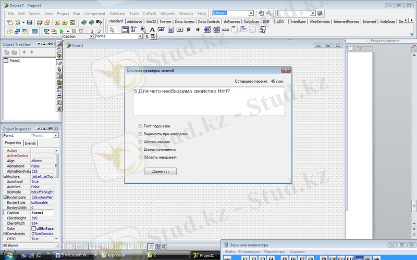Select the MainMenu component icon
This screenshot has width=417, height=260.
[x=134, y=30]
